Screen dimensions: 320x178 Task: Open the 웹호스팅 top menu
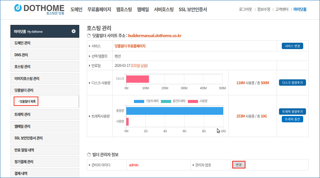[124, 10]
